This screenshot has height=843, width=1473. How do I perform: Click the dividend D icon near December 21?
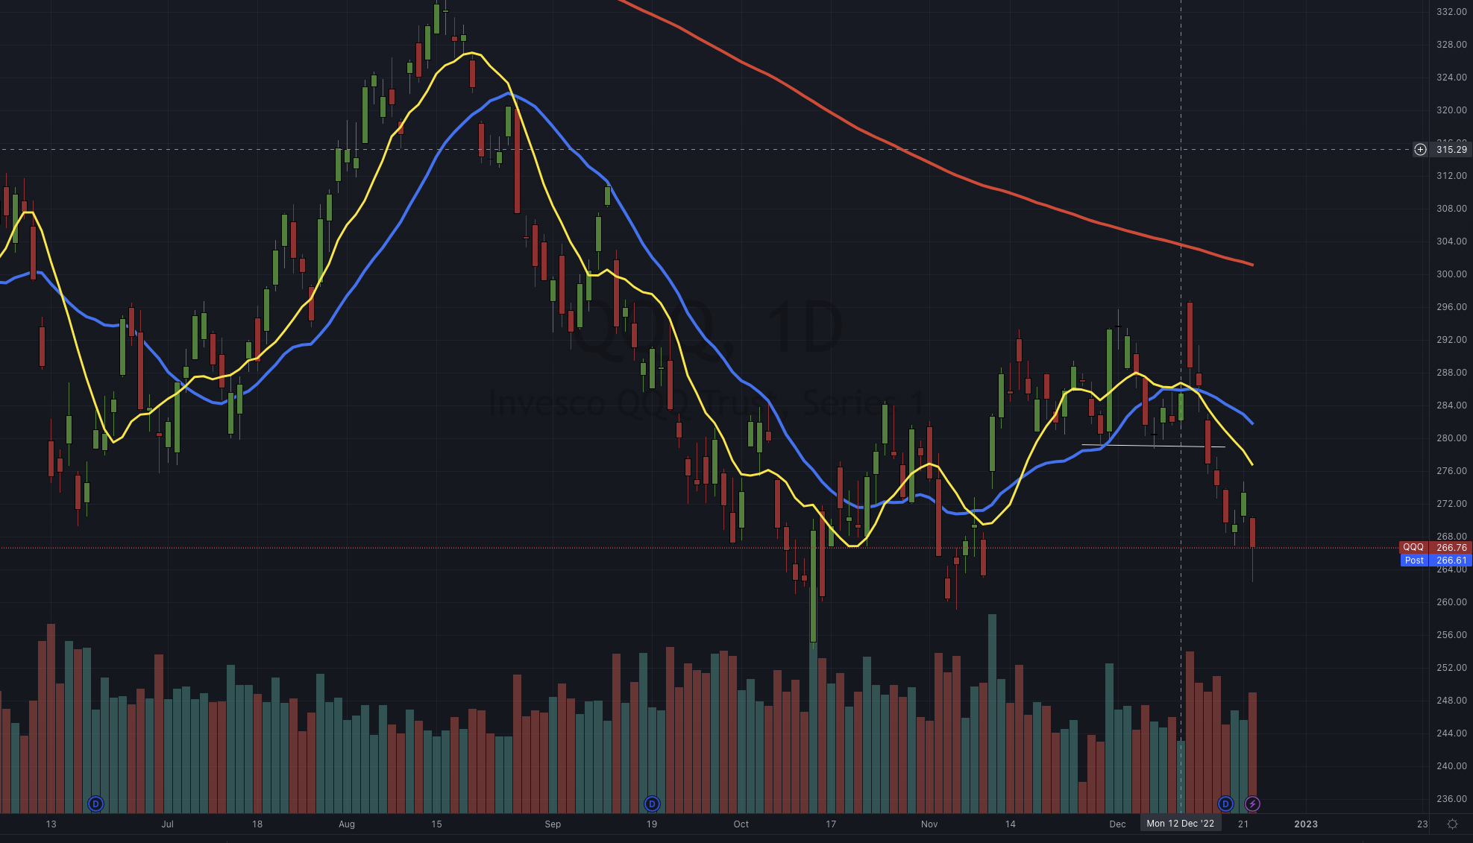click(1225, 803)
